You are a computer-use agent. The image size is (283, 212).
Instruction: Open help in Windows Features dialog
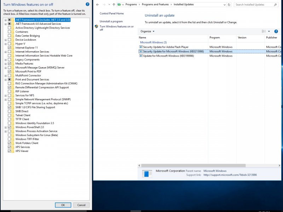click(87, 4)
